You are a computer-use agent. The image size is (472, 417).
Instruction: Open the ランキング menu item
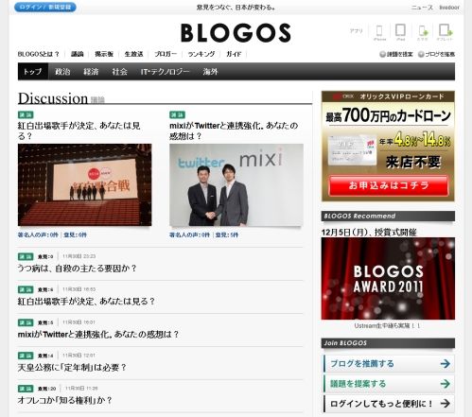click(x=201, y=54)
